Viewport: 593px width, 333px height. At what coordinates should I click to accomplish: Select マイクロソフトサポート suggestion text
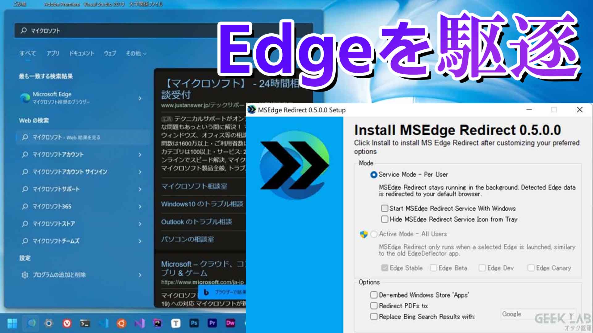pos(56,189)
